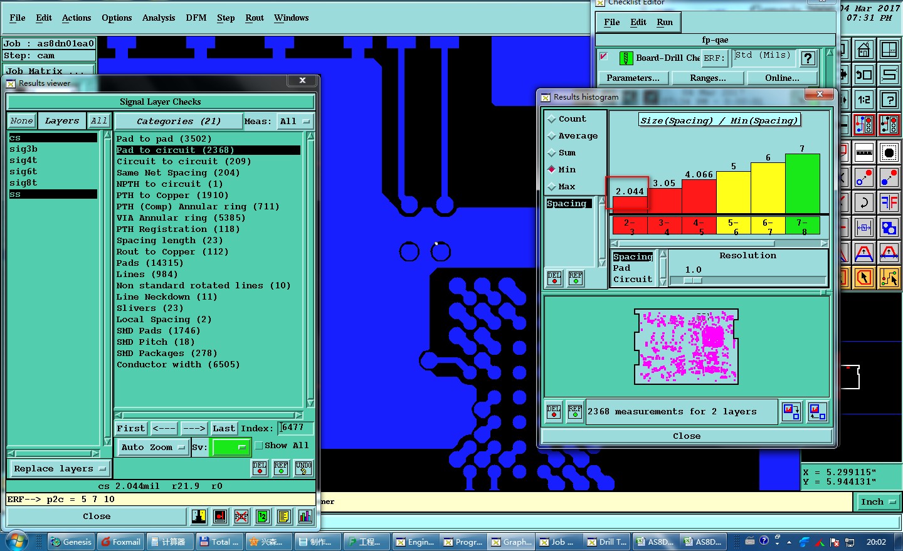Click the question mark button in Checklist Editor
903x551 pixels.
tap(808, 58)
